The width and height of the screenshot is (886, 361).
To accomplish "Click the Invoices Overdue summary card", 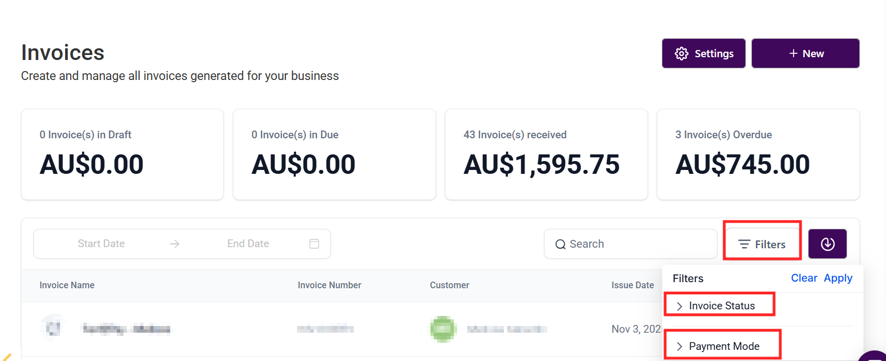I will pyautogui.click(x=758, y=154).
